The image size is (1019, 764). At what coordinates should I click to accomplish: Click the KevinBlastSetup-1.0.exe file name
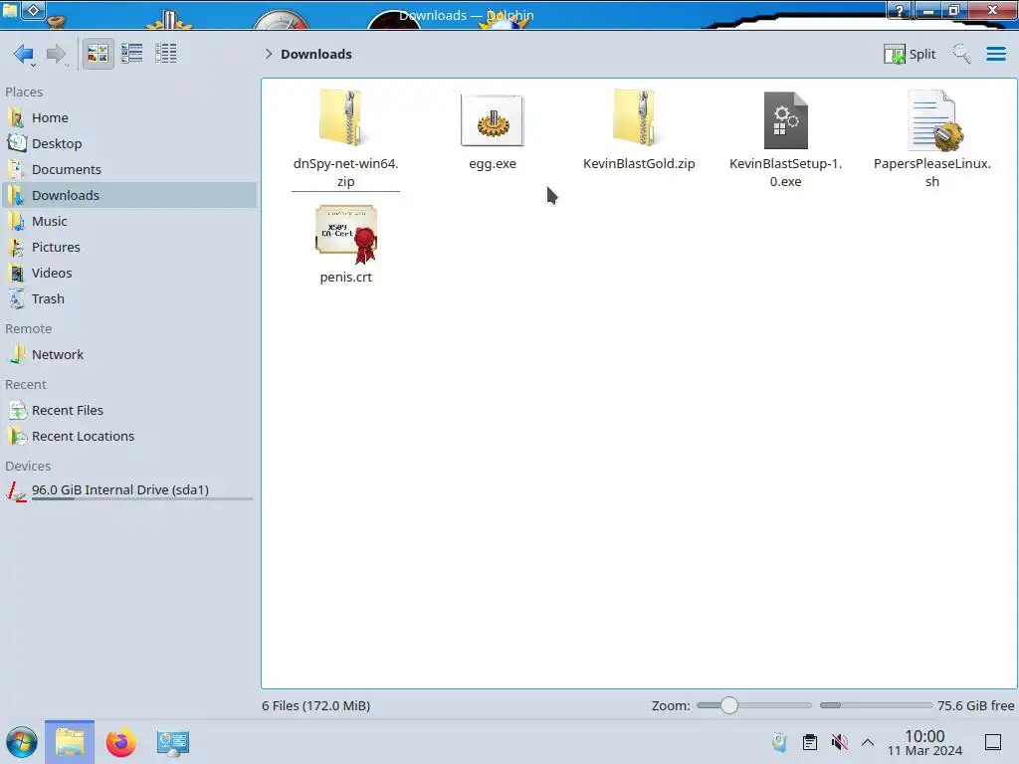pyautogui.click(x=786, y=173)
